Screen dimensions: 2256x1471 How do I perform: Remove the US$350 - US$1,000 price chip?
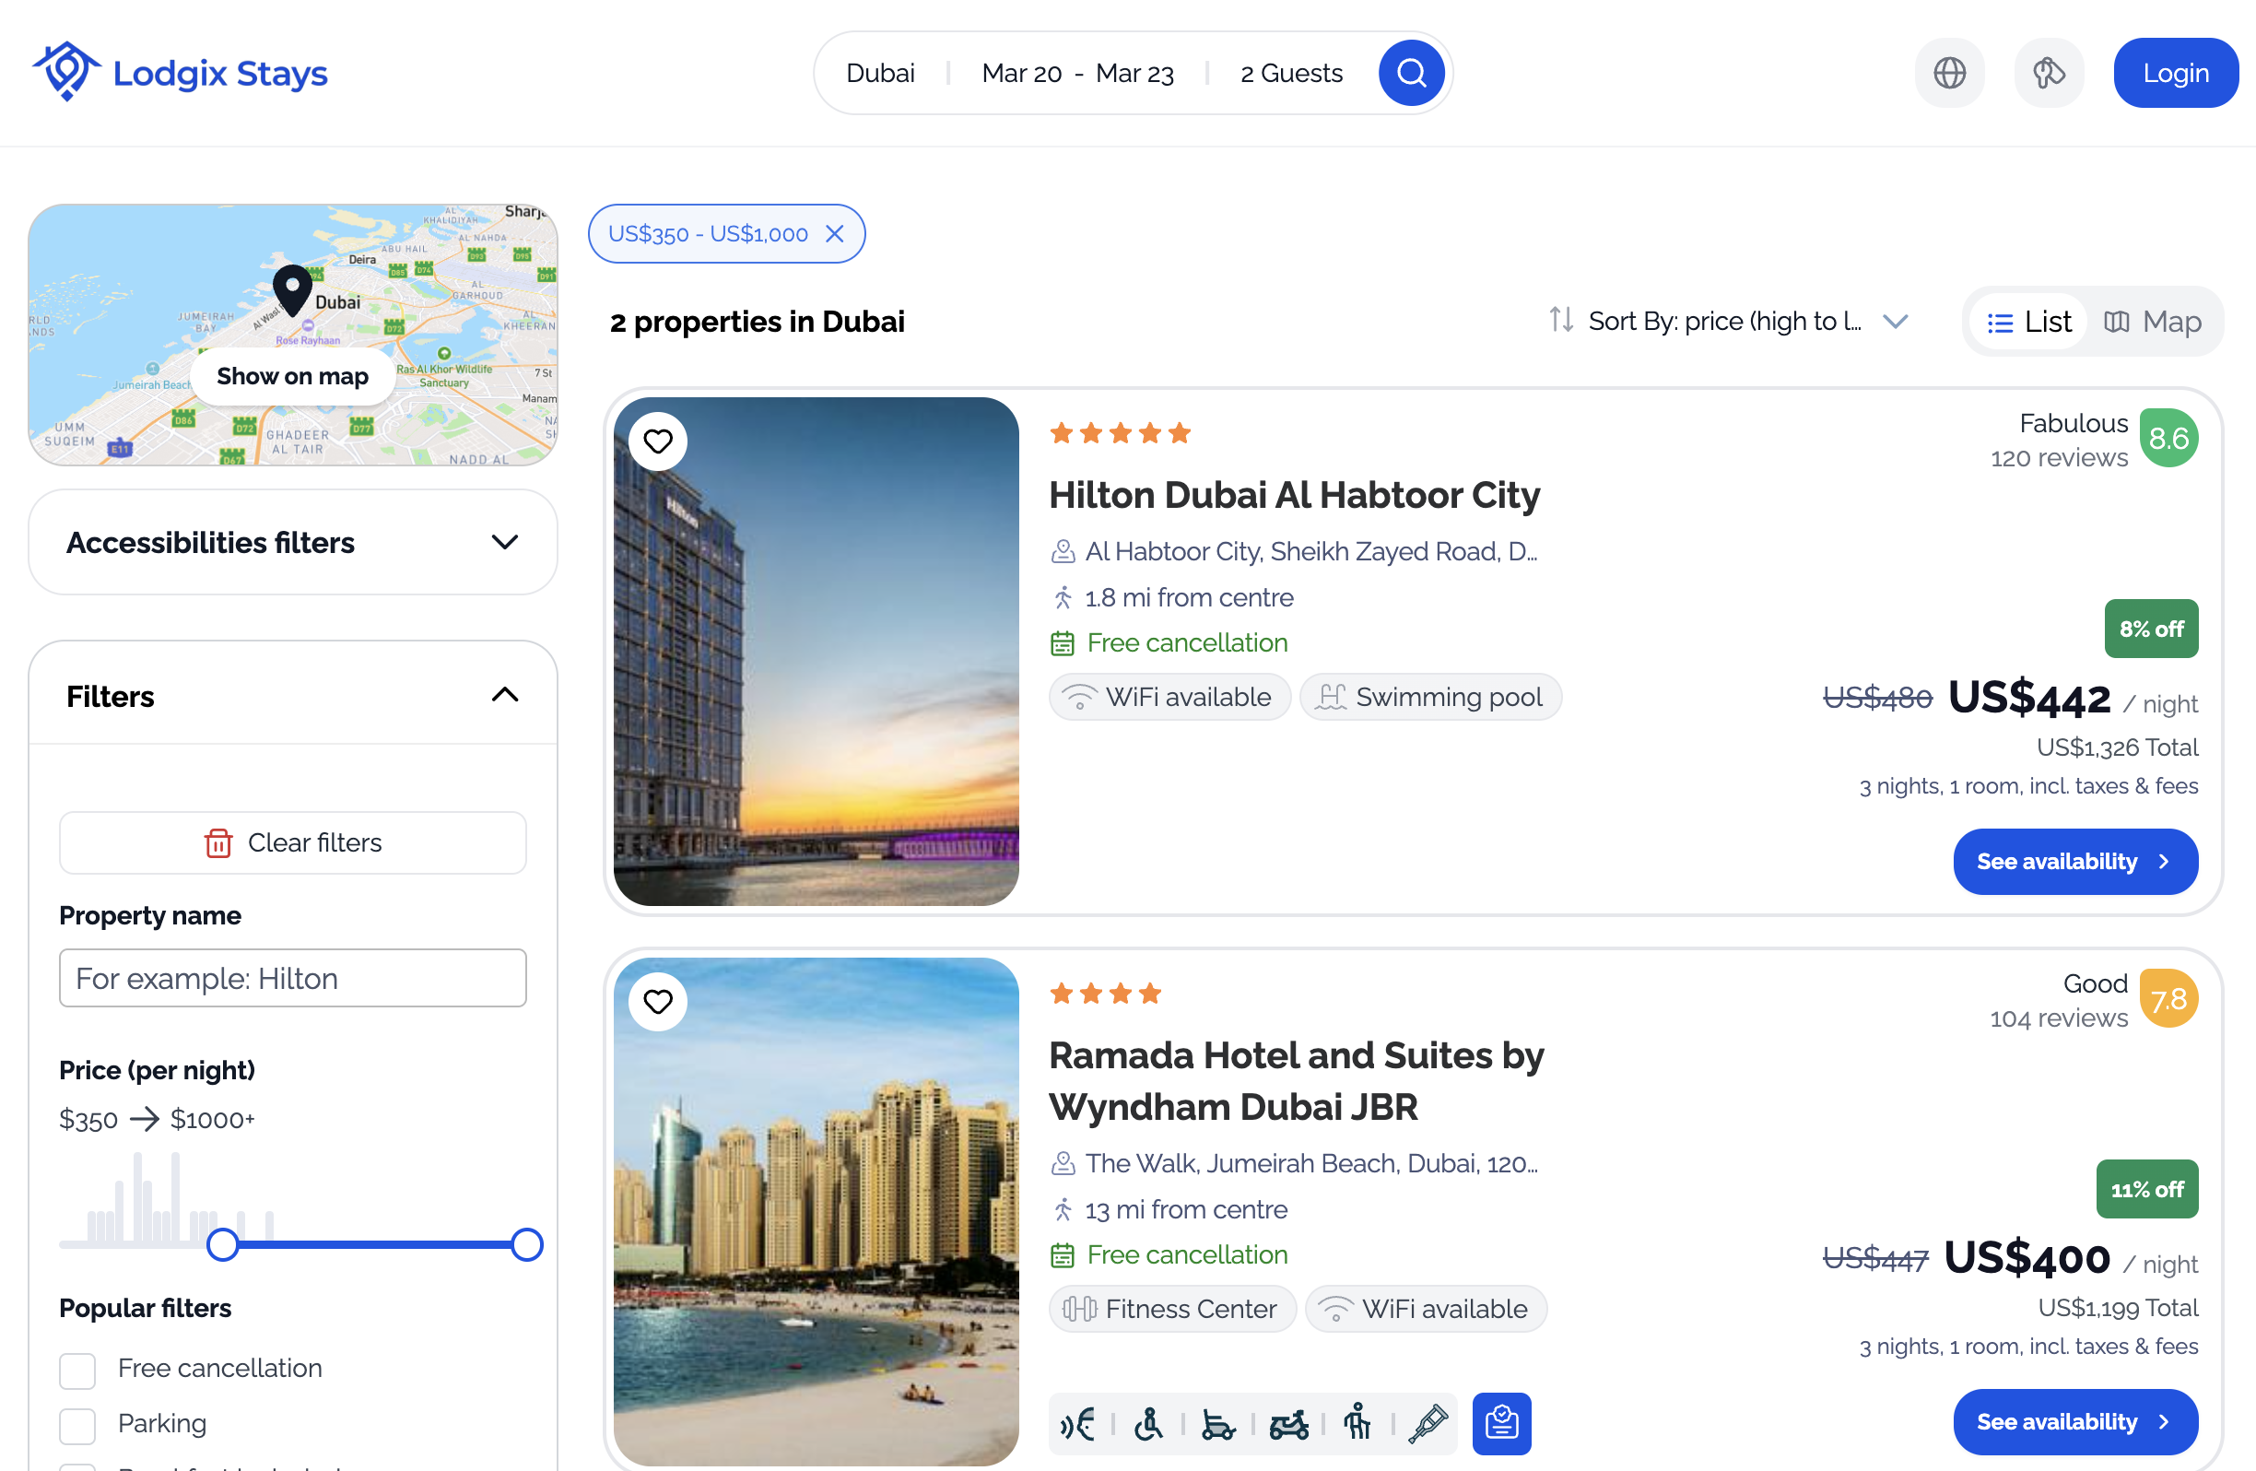834,234
